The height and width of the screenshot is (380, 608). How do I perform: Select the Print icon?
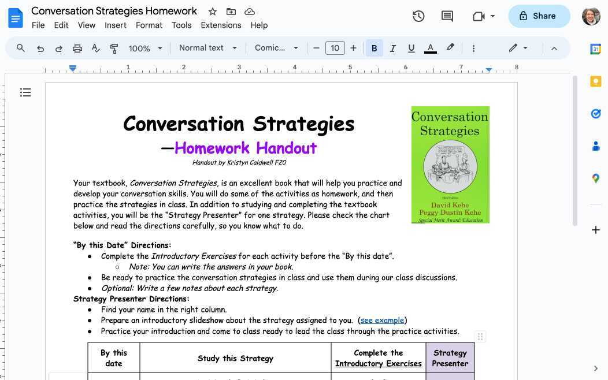pyautogui.click(x=77, y=48)
